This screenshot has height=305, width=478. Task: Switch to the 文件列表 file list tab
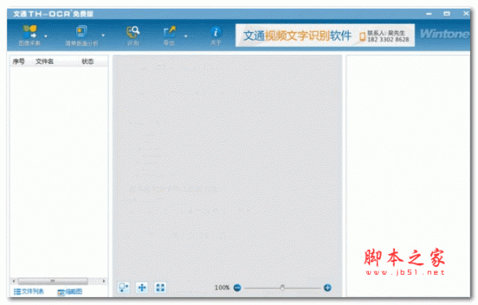29,291
